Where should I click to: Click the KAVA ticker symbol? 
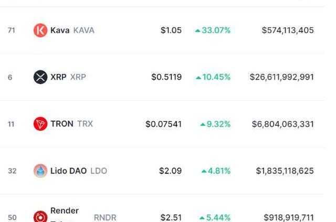pos(84,30)
